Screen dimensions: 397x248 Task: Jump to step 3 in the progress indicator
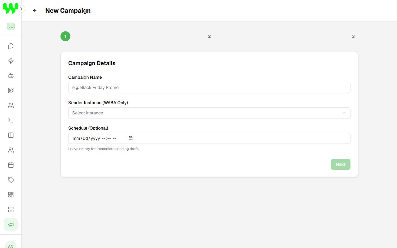[353, 36]
